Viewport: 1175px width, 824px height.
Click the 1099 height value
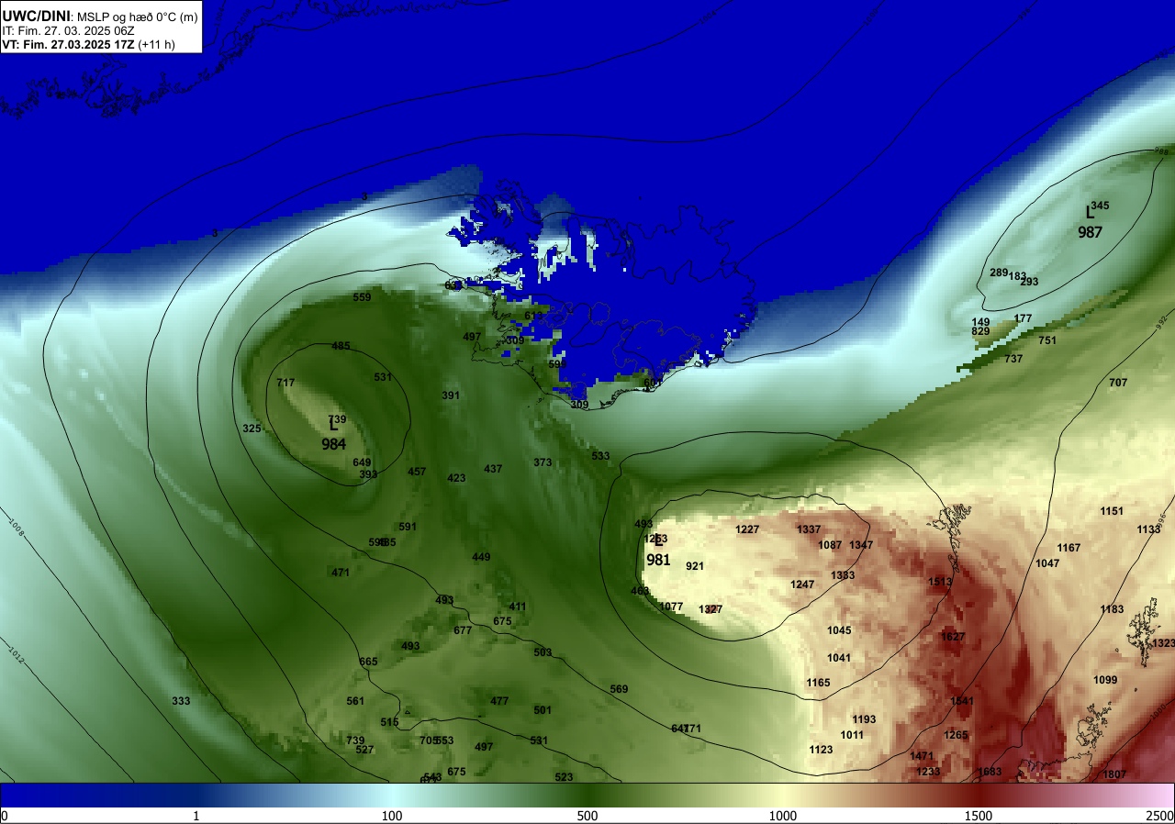click(1105, 680)
